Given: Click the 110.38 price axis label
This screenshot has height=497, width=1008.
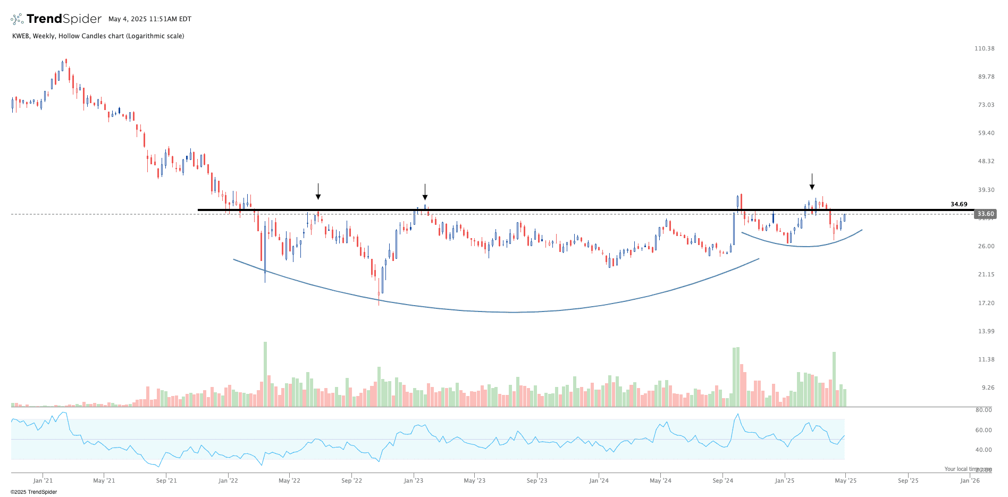Looking at the screenshot, I should (984, 48).
